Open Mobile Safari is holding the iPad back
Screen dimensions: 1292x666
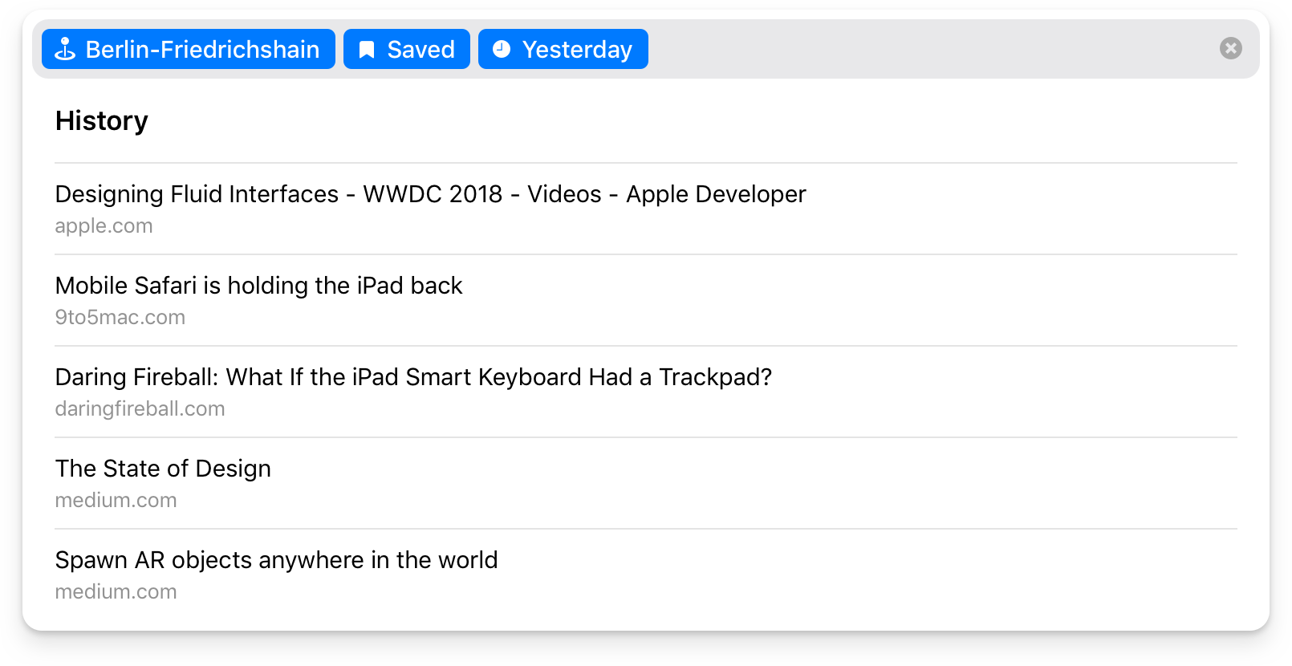(258, 286)
